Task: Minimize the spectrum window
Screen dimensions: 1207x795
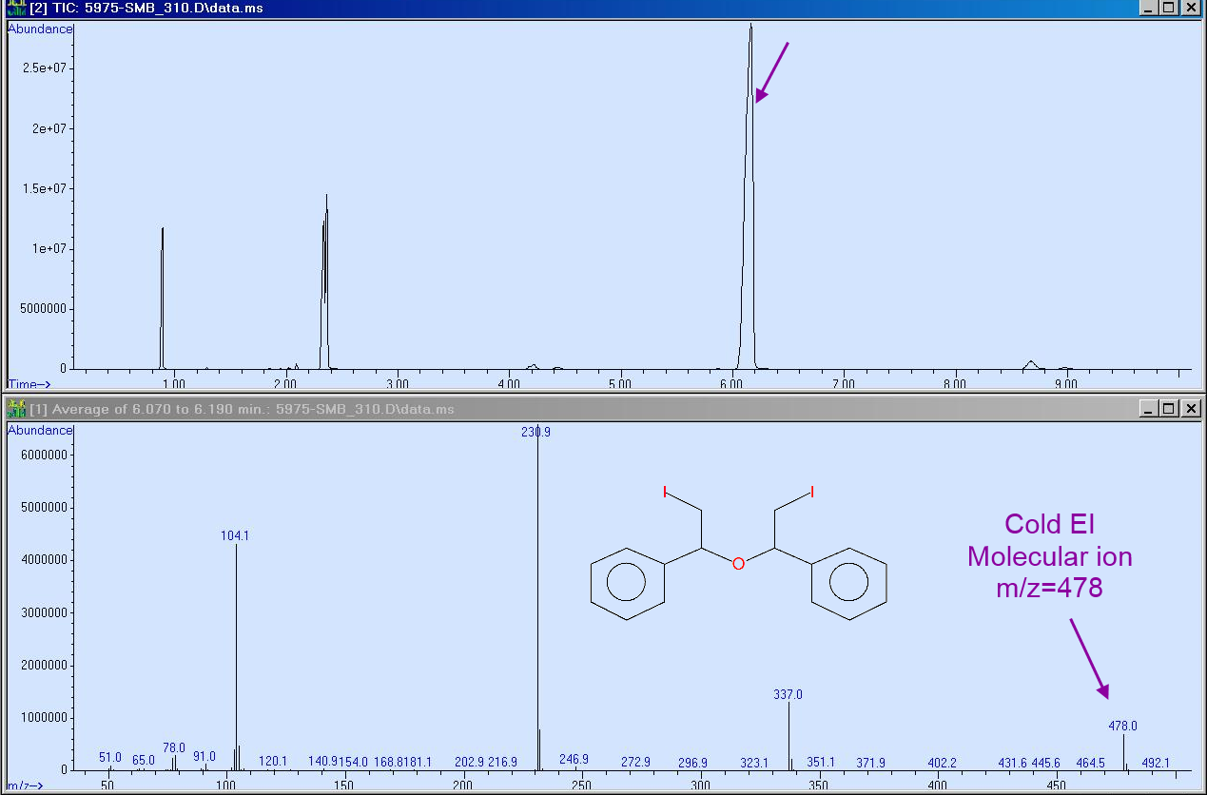Action: coord(1147,409)
